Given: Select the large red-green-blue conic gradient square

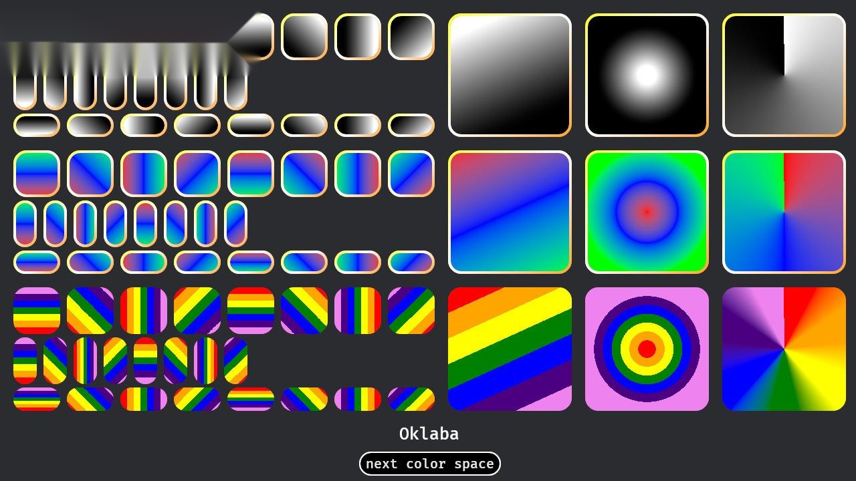Looking at the screenshot, I should pos(784,212).
